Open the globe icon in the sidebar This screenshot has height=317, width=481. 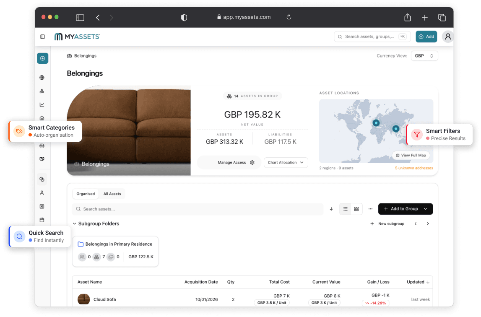(x=42, y=78)
